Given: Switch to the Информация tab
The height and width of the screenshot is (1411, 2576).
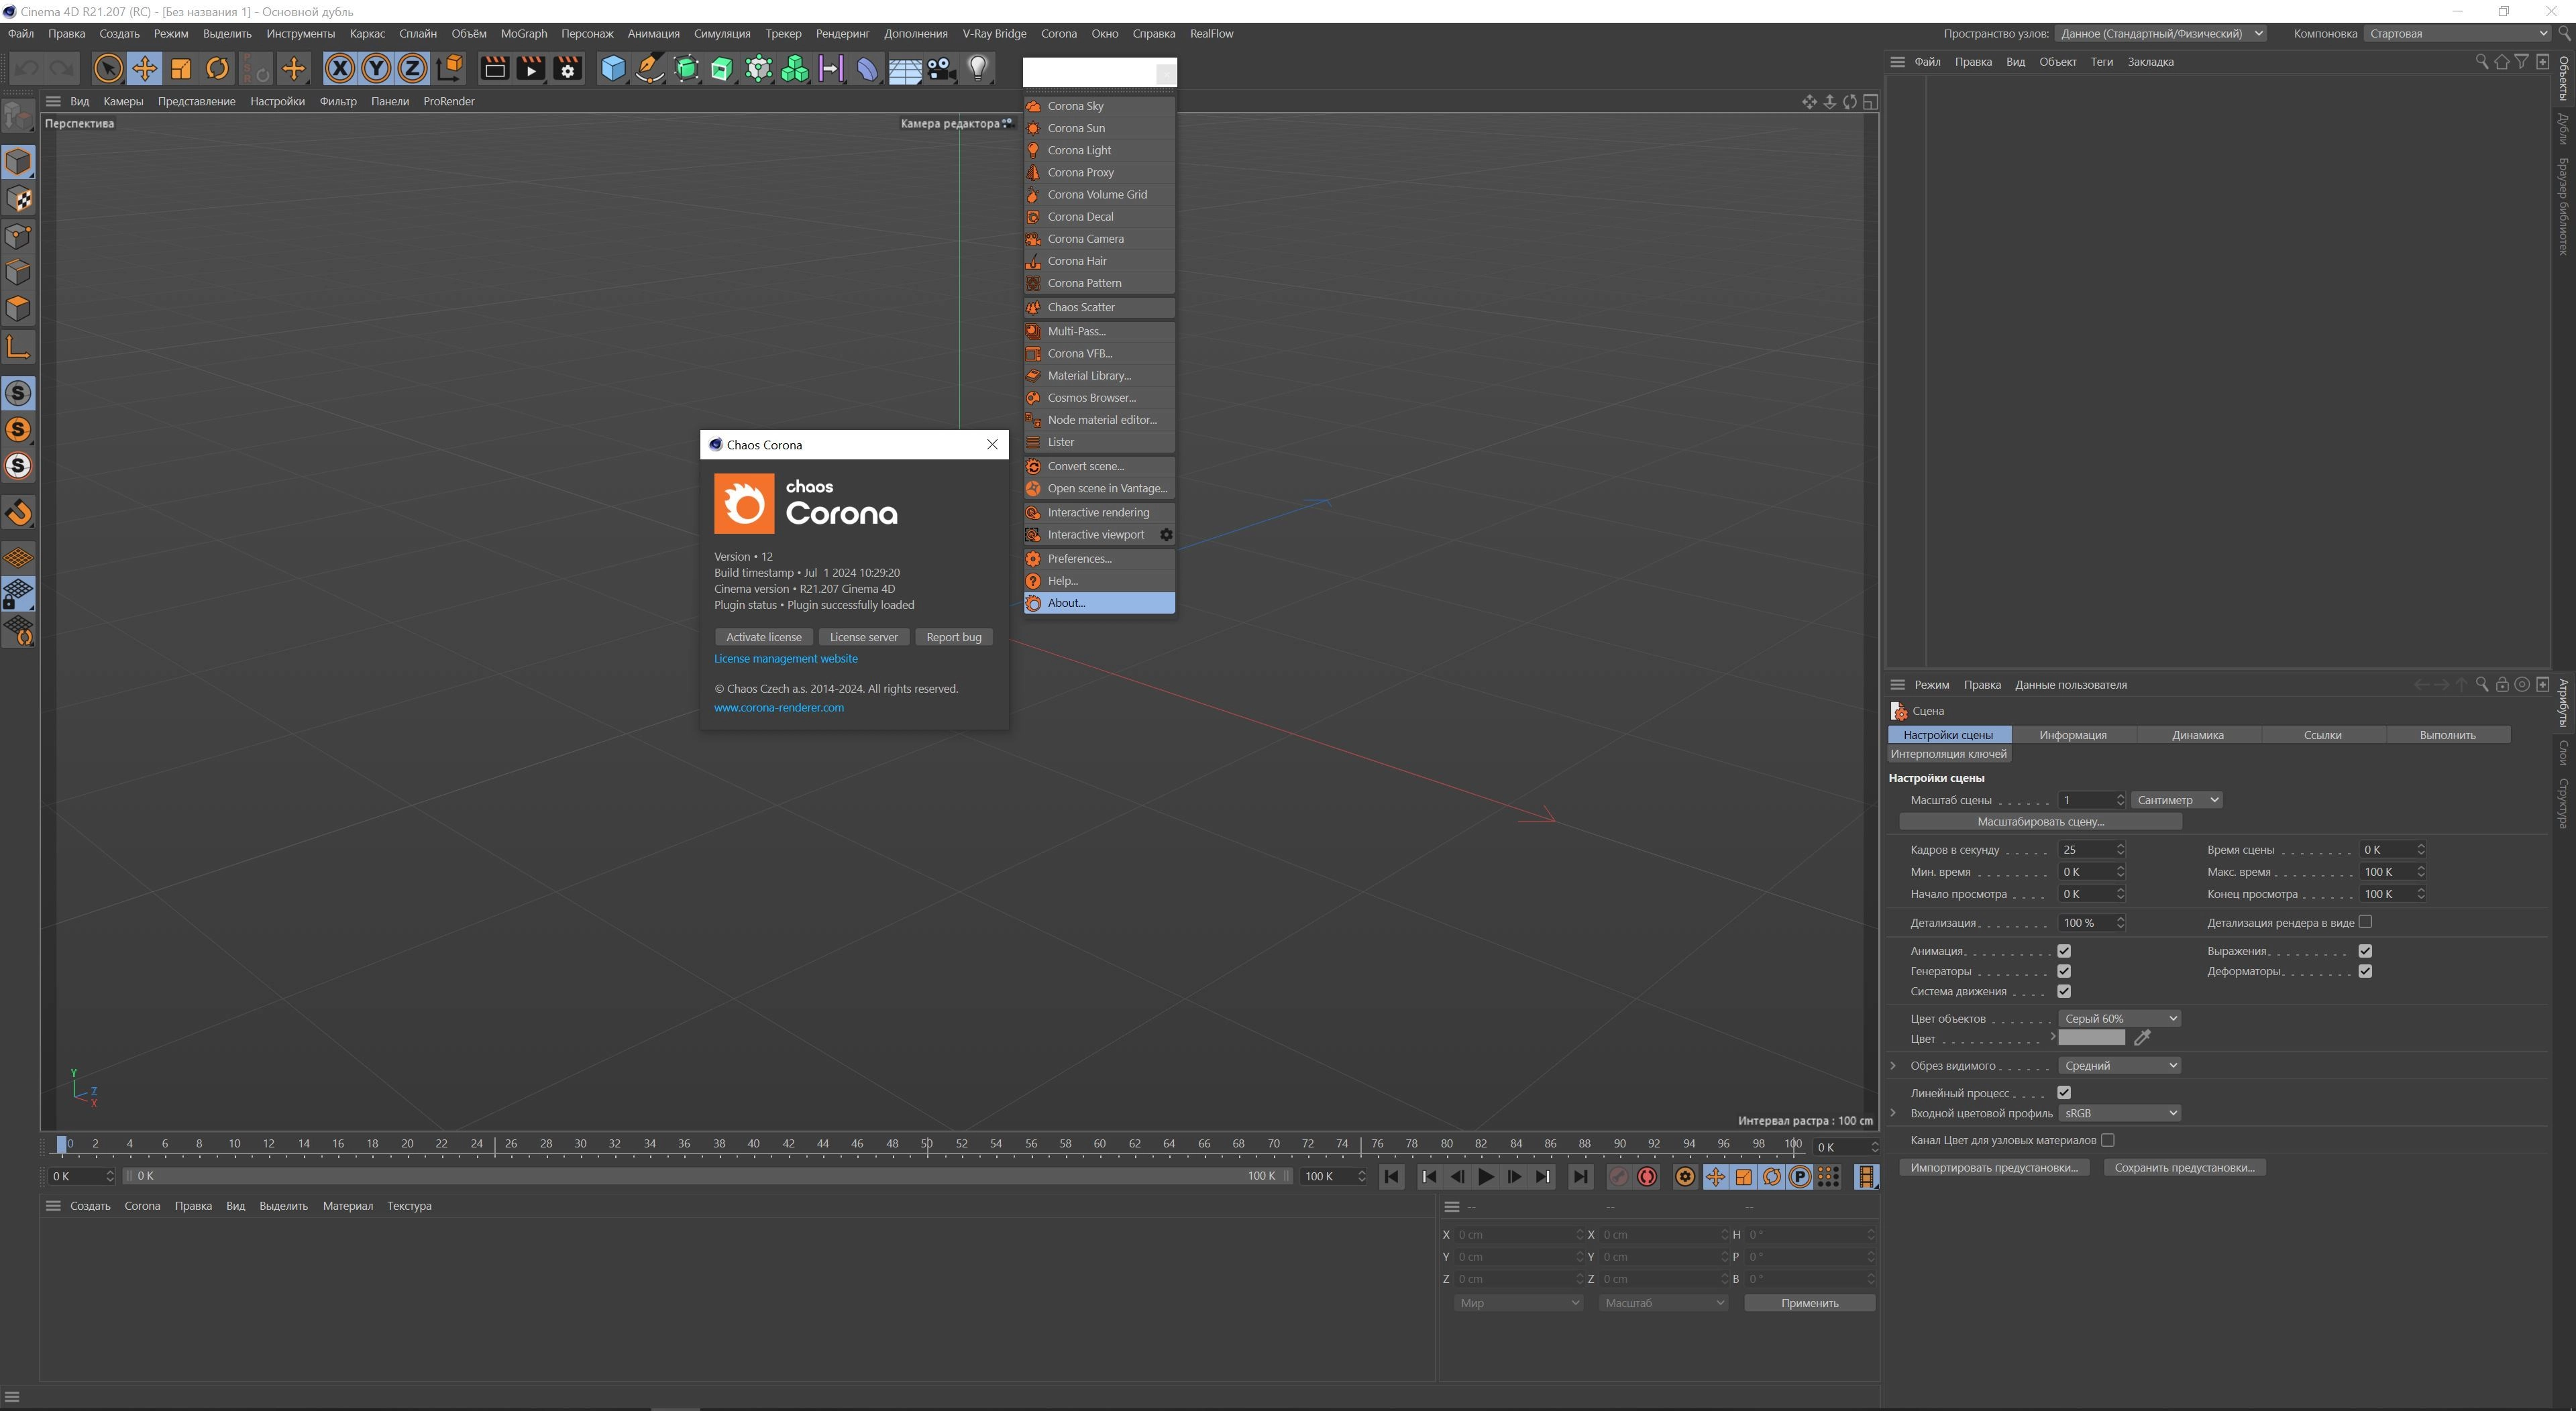Looking at the screenshot, I should (2073, 735).
